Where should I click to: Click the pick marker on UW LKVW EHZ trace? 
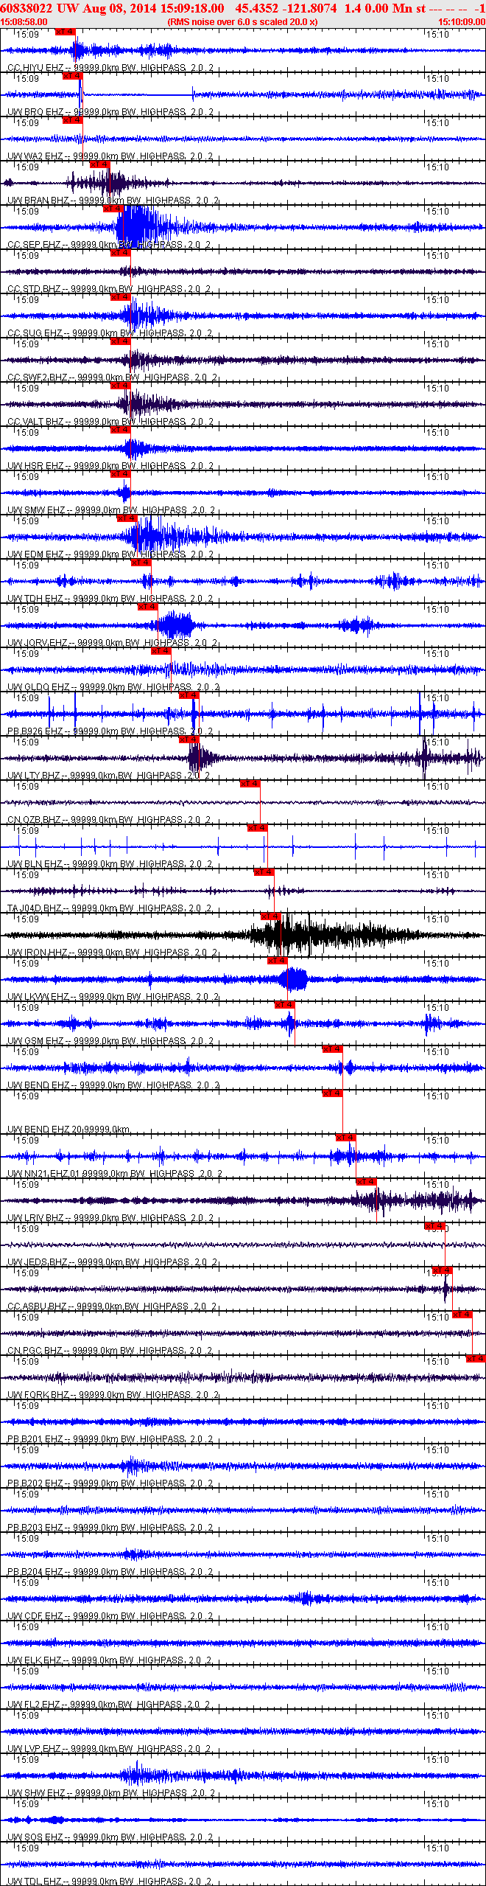277,961
